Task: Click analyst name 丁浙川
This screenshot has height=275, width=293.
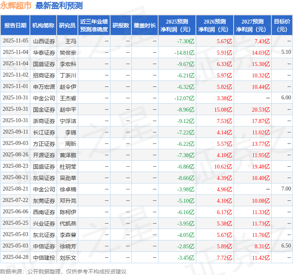Action: 68,75
